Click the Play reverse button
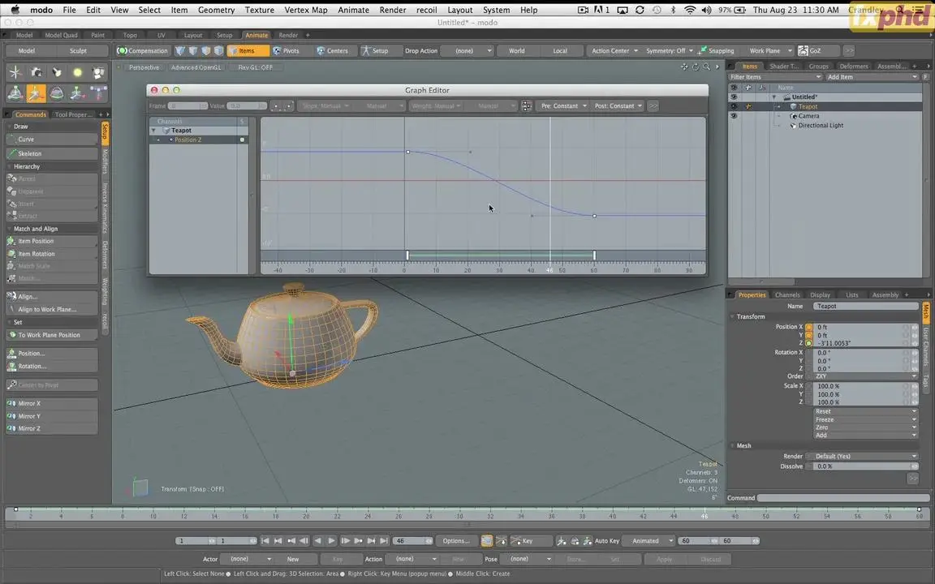Image resolution: width=935 pixels, height=584 pixels. (x=318, y=541)
